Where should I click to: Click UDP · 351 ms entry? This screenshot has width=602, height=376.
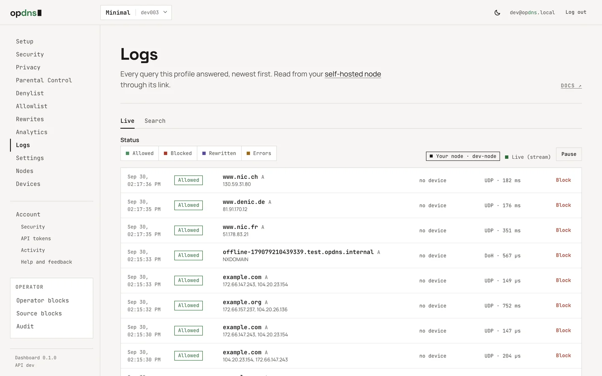tap(503, 231)
